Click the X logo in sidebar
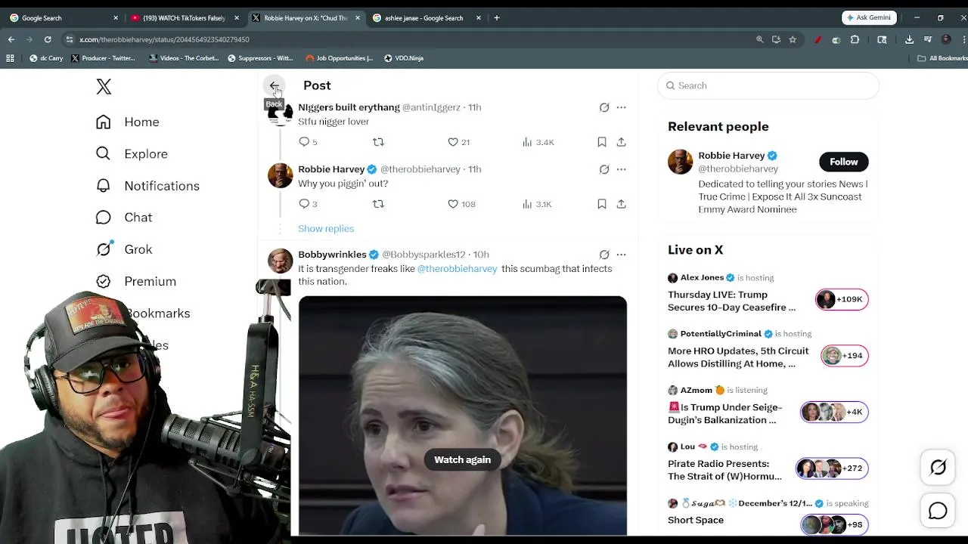This screenshot has height=544, width=968. [104, 87]
